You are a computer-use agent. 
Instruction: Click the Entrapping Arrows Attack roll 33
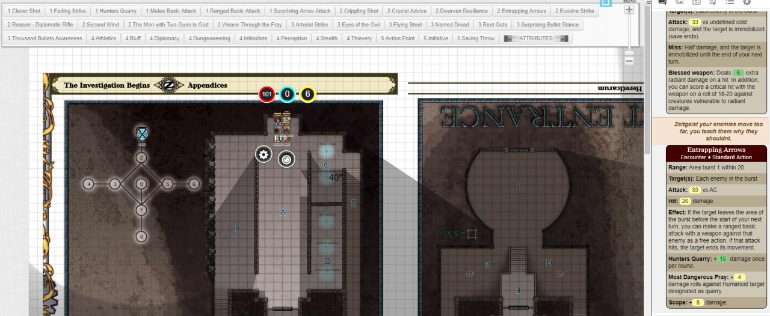(x=695, y=190)
